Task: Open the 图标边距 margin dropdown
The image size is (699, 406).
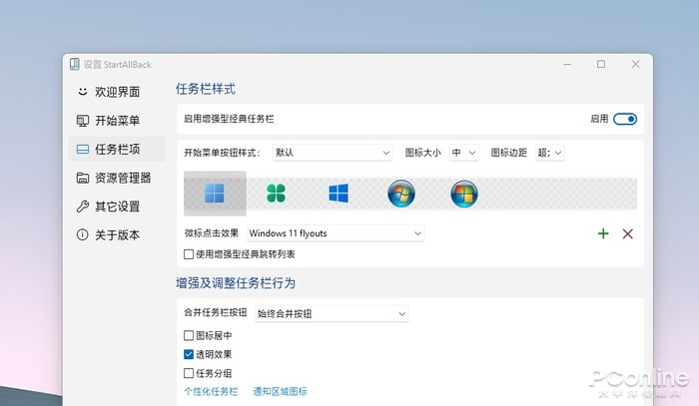Action: pos(549,153)
